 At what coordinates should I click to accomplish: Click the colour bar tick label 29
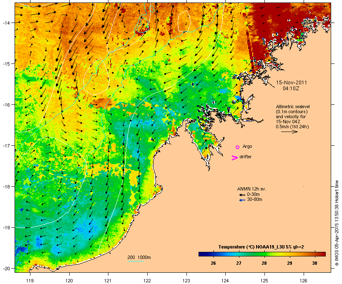pos(289,263)
